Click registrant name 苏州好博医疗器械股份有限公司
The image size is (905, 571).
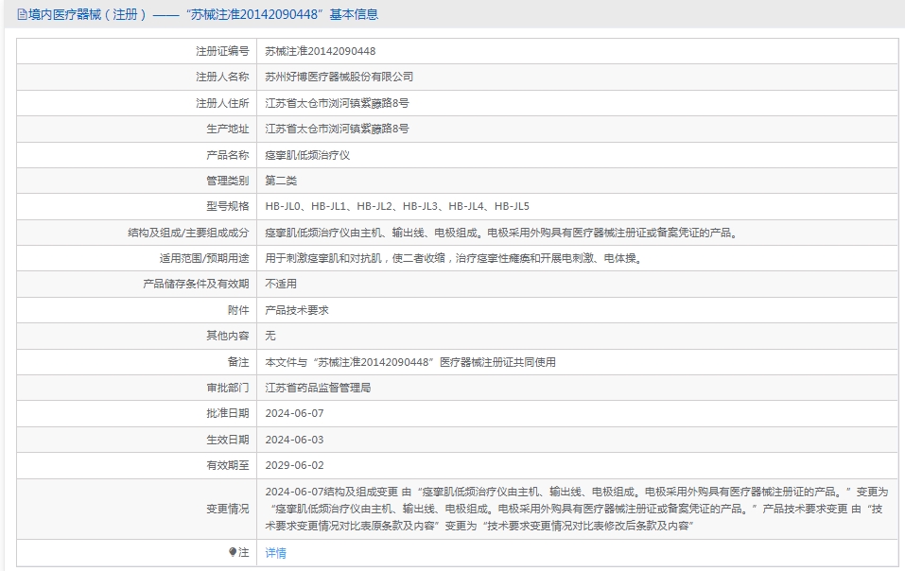pyautogui.click(x=339, y=77)
